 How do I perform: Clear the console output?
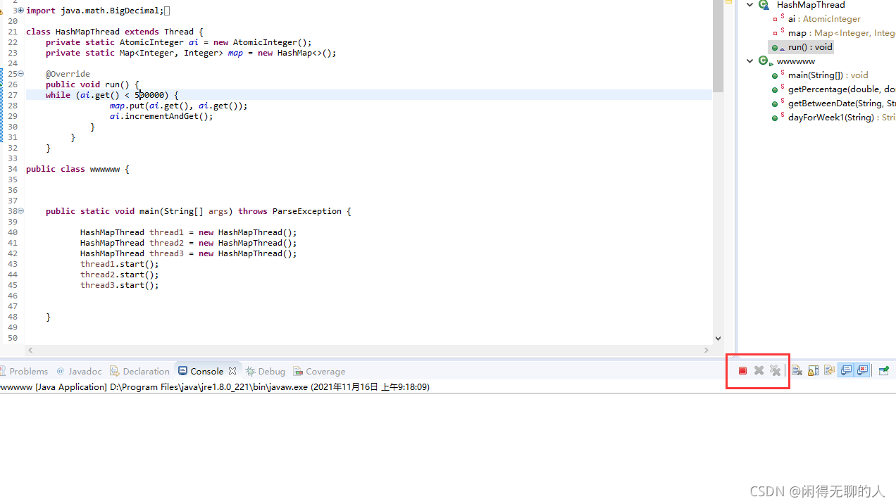pyautogui.click(x=797, y=371)
